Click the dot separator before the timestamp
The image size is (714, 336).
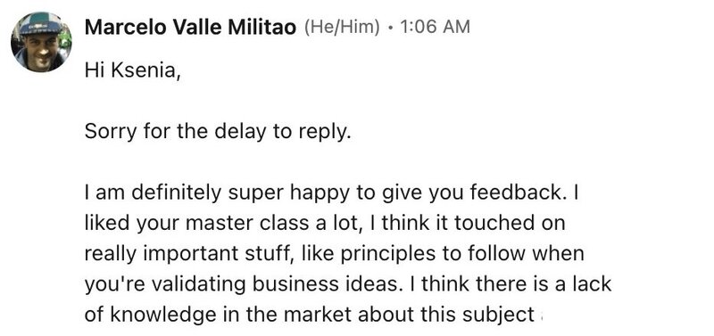[x=389, y=28]
